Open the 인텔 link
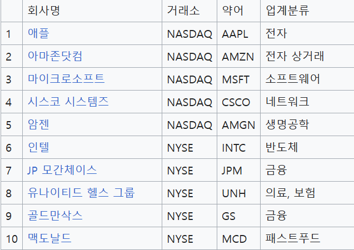The height and width of the screenshot is (250, 354). point(38,147)
